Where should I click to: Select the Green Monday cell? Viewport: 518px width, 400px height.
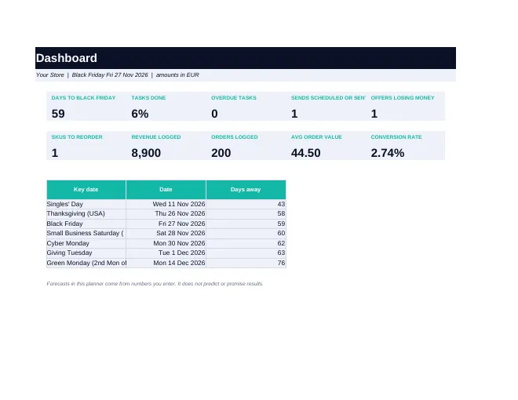pos(86,263)
